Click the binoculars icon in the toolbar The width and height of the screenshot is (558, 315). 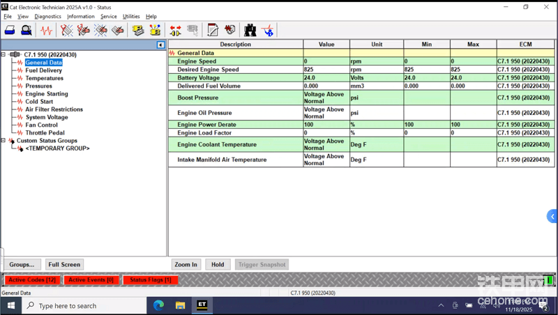coord(250,30)
